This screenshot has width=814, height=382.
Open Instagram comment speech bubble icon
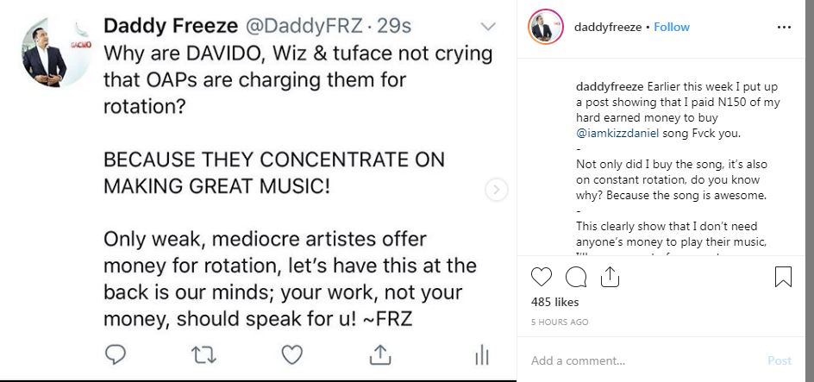tap(576, 277)
